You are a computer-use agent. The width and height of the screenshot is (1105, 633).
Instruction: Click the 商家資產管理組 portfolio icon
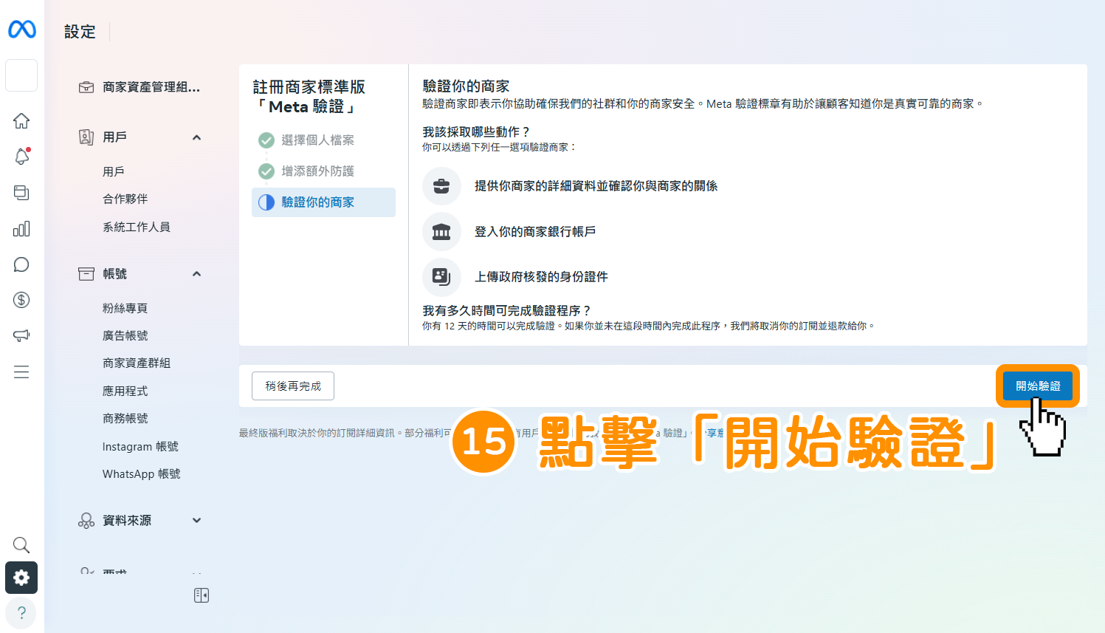point(86,87)
